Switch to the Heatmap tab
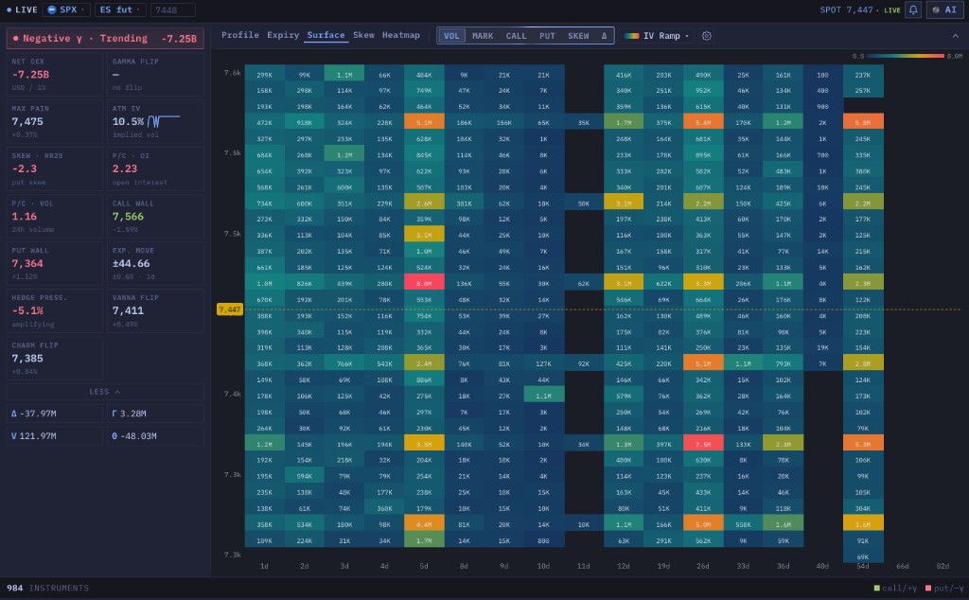The height and width of the screenshot is (600, 969). (401, 35)
